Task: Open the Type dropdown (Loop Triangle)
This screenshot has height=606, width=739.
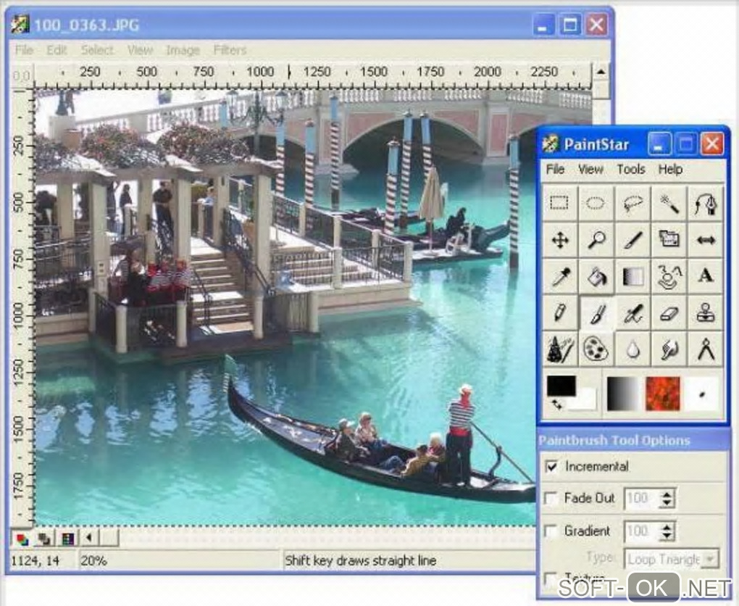Action: click(x=709, y=560)
